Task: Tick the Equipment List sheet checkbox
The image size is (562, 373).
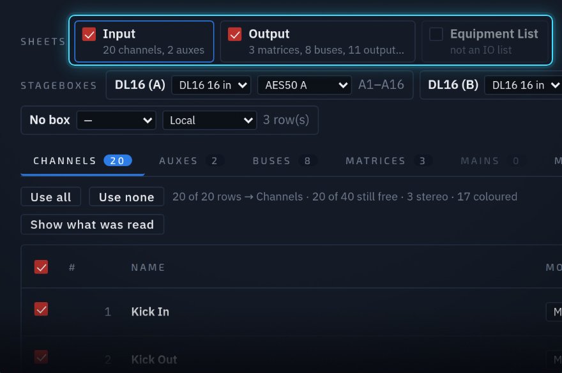Action: 436,34
